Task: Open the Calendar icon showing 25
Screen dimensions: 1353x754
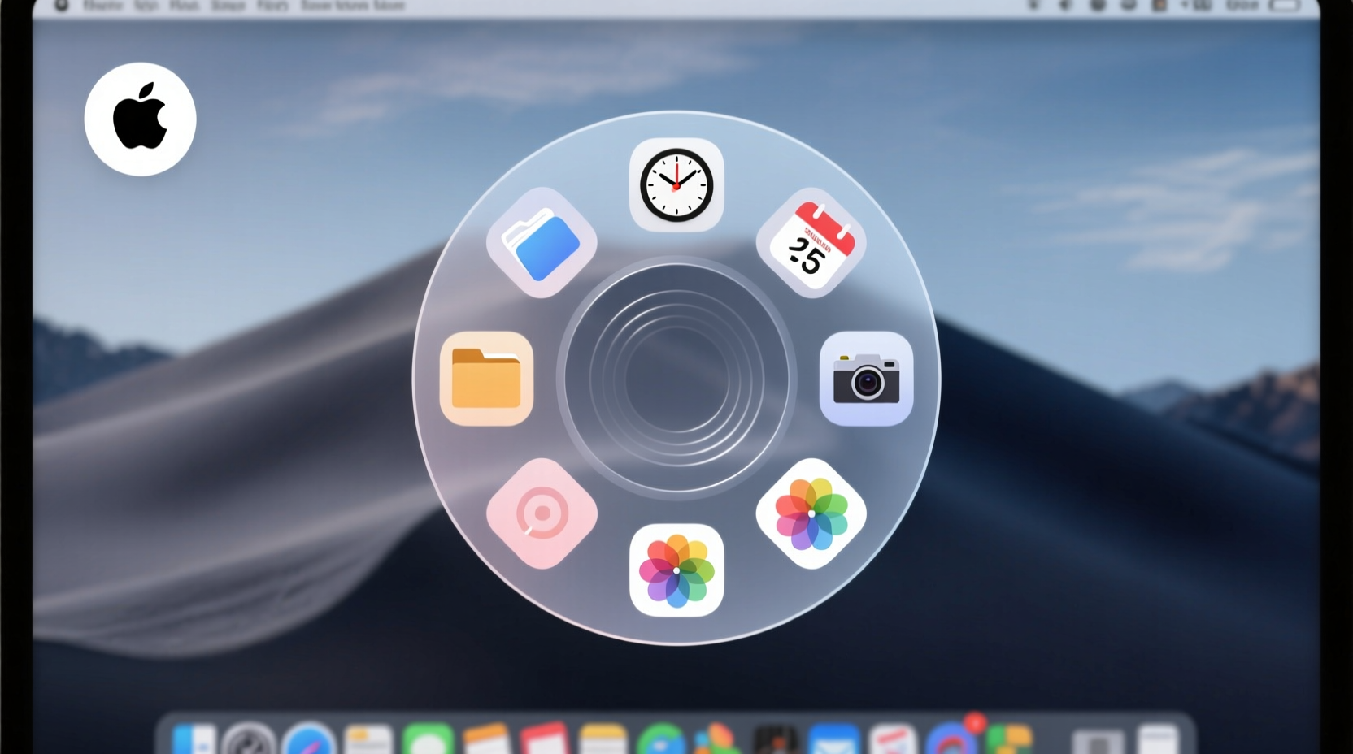Action: pyautogui.click(x=811, y=243)
